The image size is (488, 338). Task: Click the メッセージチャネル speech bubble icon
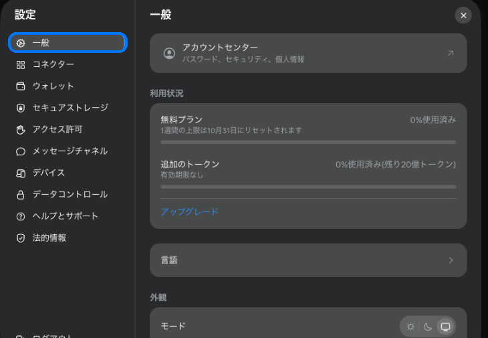[x=21, y=151]
